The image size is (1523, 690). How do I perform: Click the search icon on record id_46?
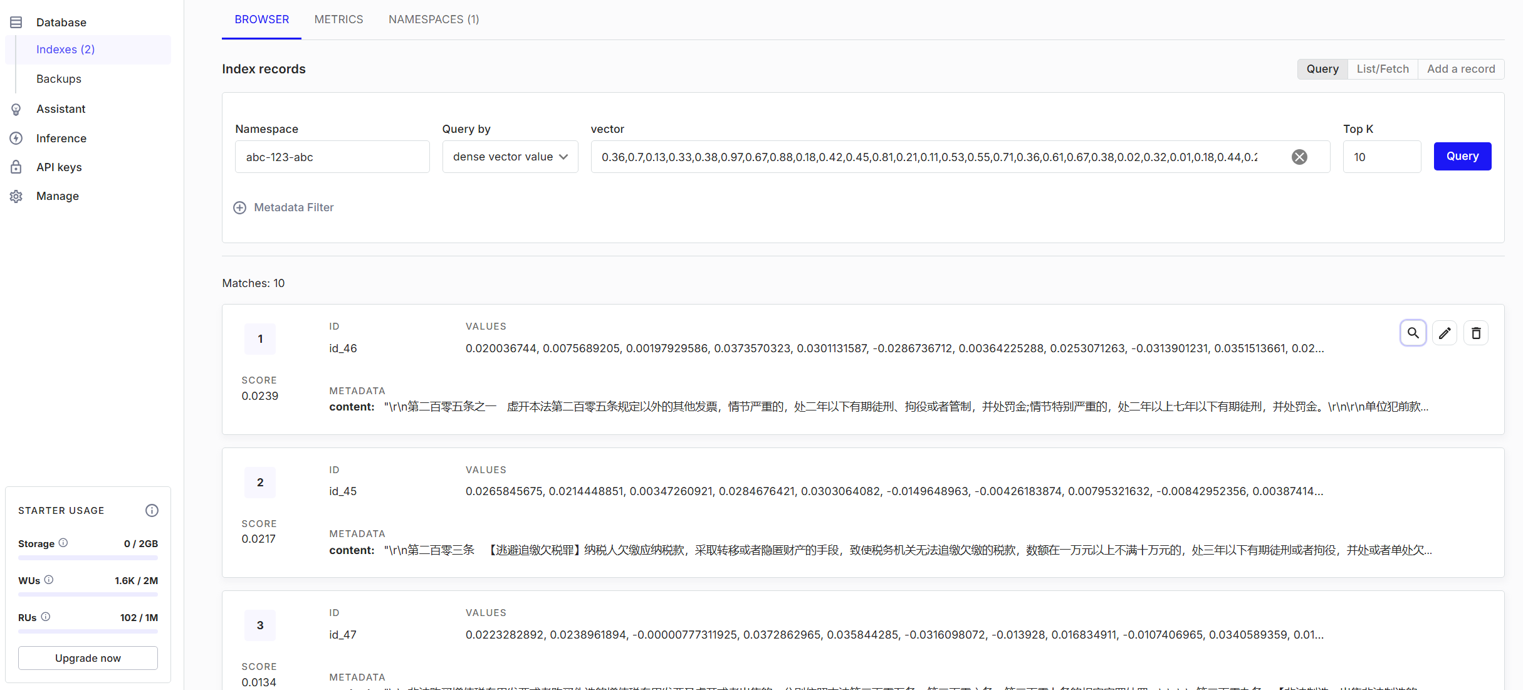point(1413,333)
